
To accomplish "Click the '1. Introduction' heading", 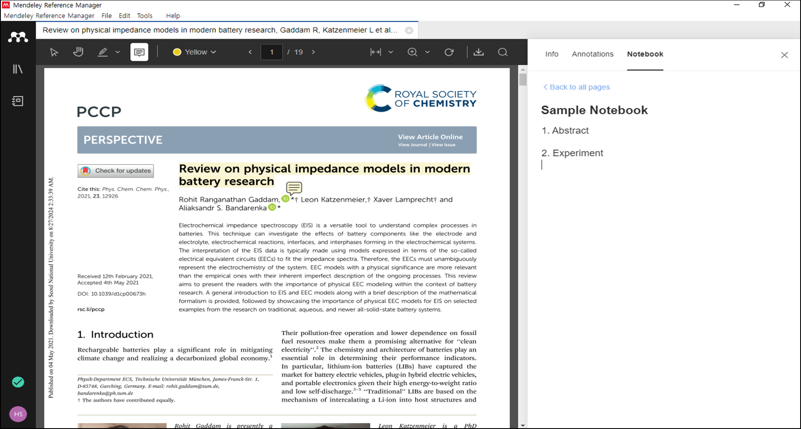I will (x=115, y=334).
